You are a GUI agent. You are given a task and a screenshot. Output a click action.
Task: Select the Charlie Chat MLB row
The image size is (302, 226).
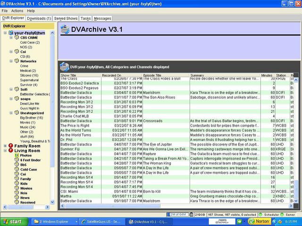[177, 116]
